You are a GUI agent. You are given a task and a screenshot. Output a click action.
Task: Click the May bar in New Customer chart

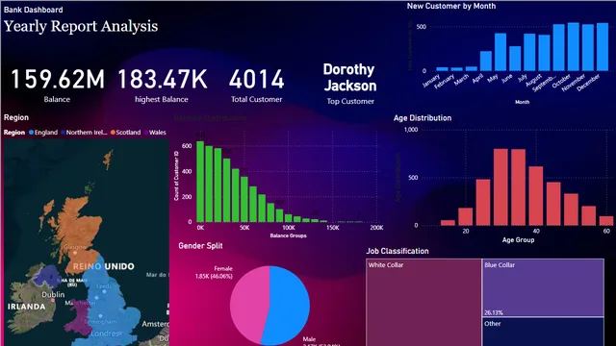(x=500, y=52)
